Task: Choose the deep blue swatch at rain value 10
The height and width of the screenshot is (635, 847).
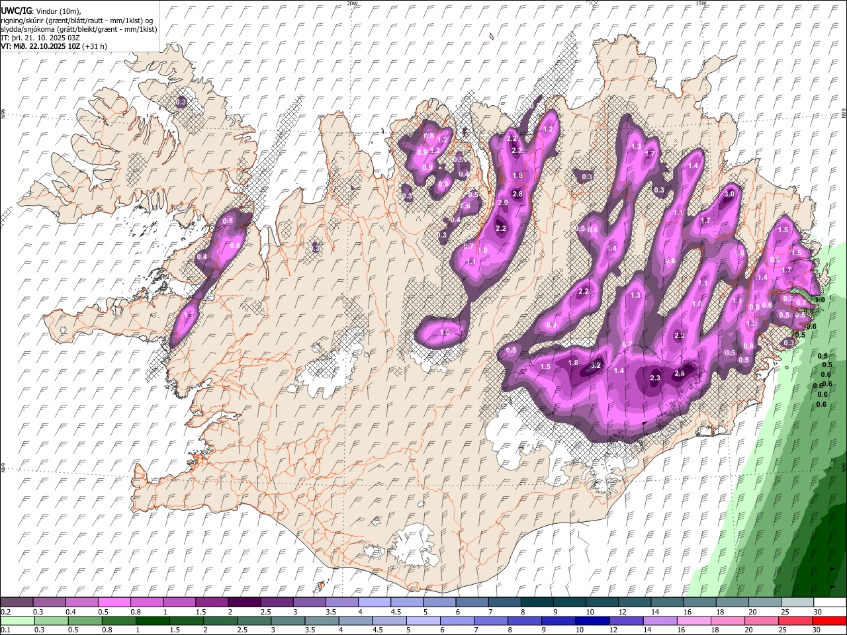Action: coord(592,621)
